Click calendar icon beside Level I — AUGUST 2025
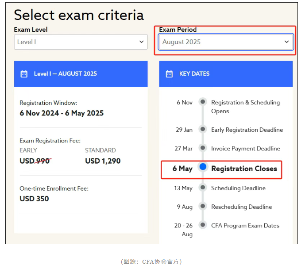This screenshot has width=305, height=269. (x=24, y=74)
